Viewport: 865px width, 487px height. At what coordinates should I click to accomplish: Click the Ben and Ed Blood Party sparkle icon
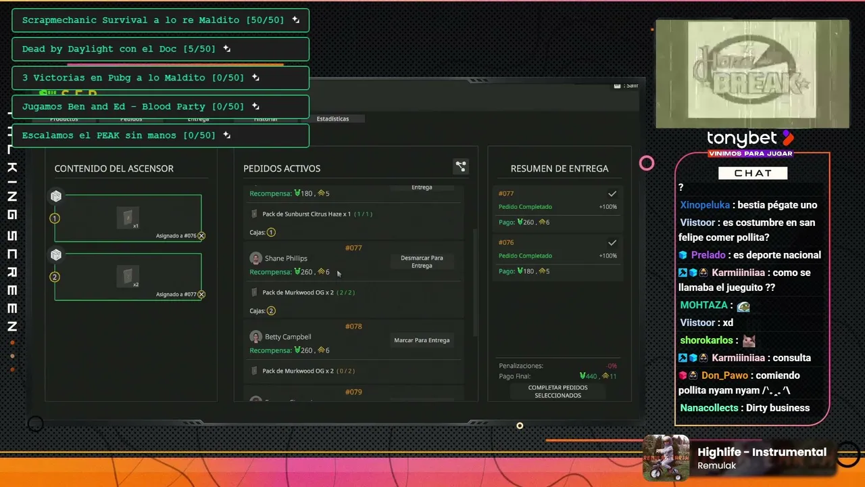click(255, 106)
